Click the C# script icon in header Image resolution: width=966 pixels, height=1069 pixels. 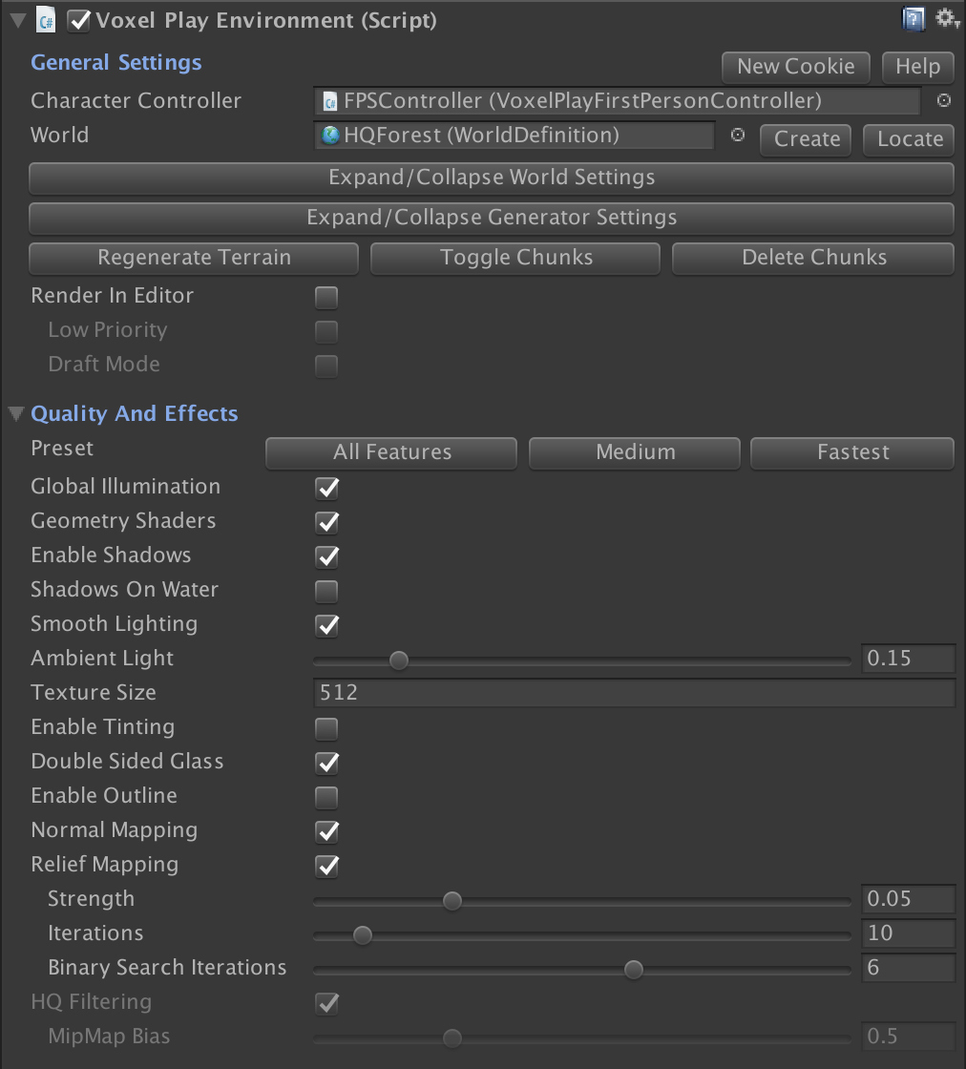tap(47, 20)
